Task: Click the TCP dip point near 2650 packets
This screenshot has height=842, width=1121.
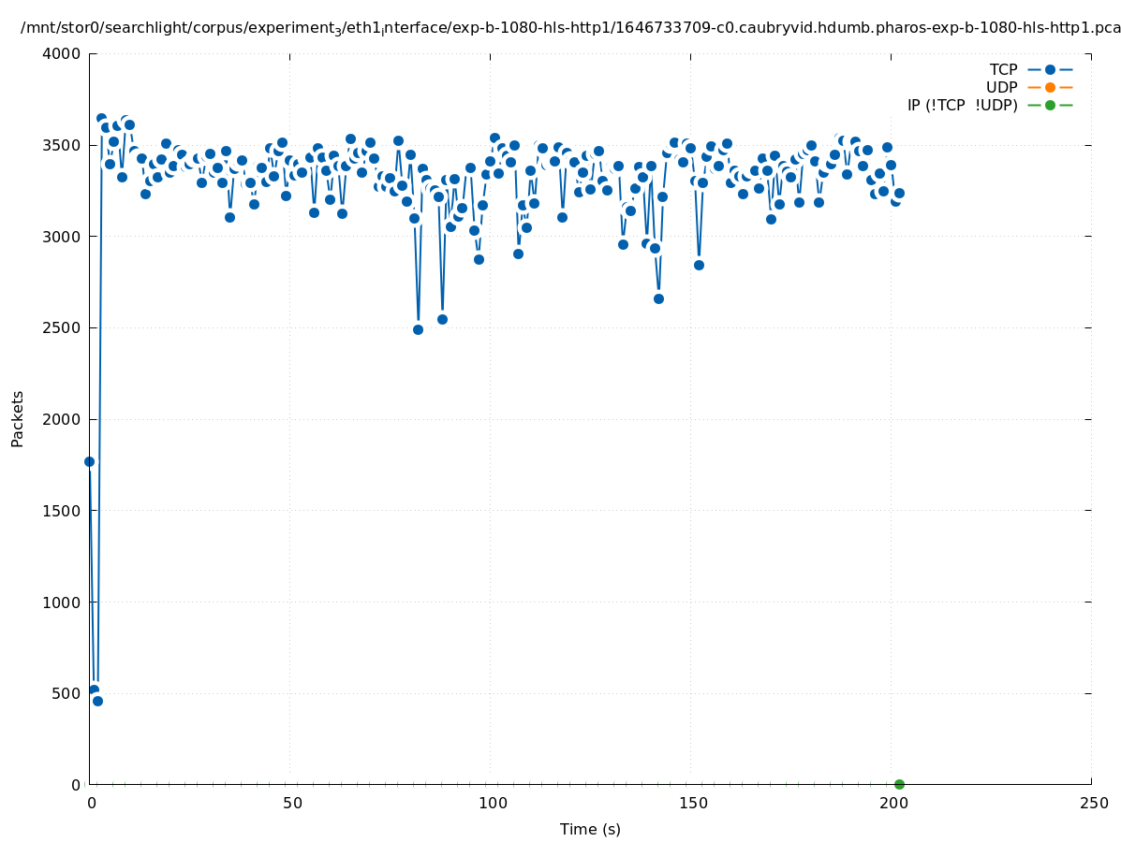Action: coord(658,298)
